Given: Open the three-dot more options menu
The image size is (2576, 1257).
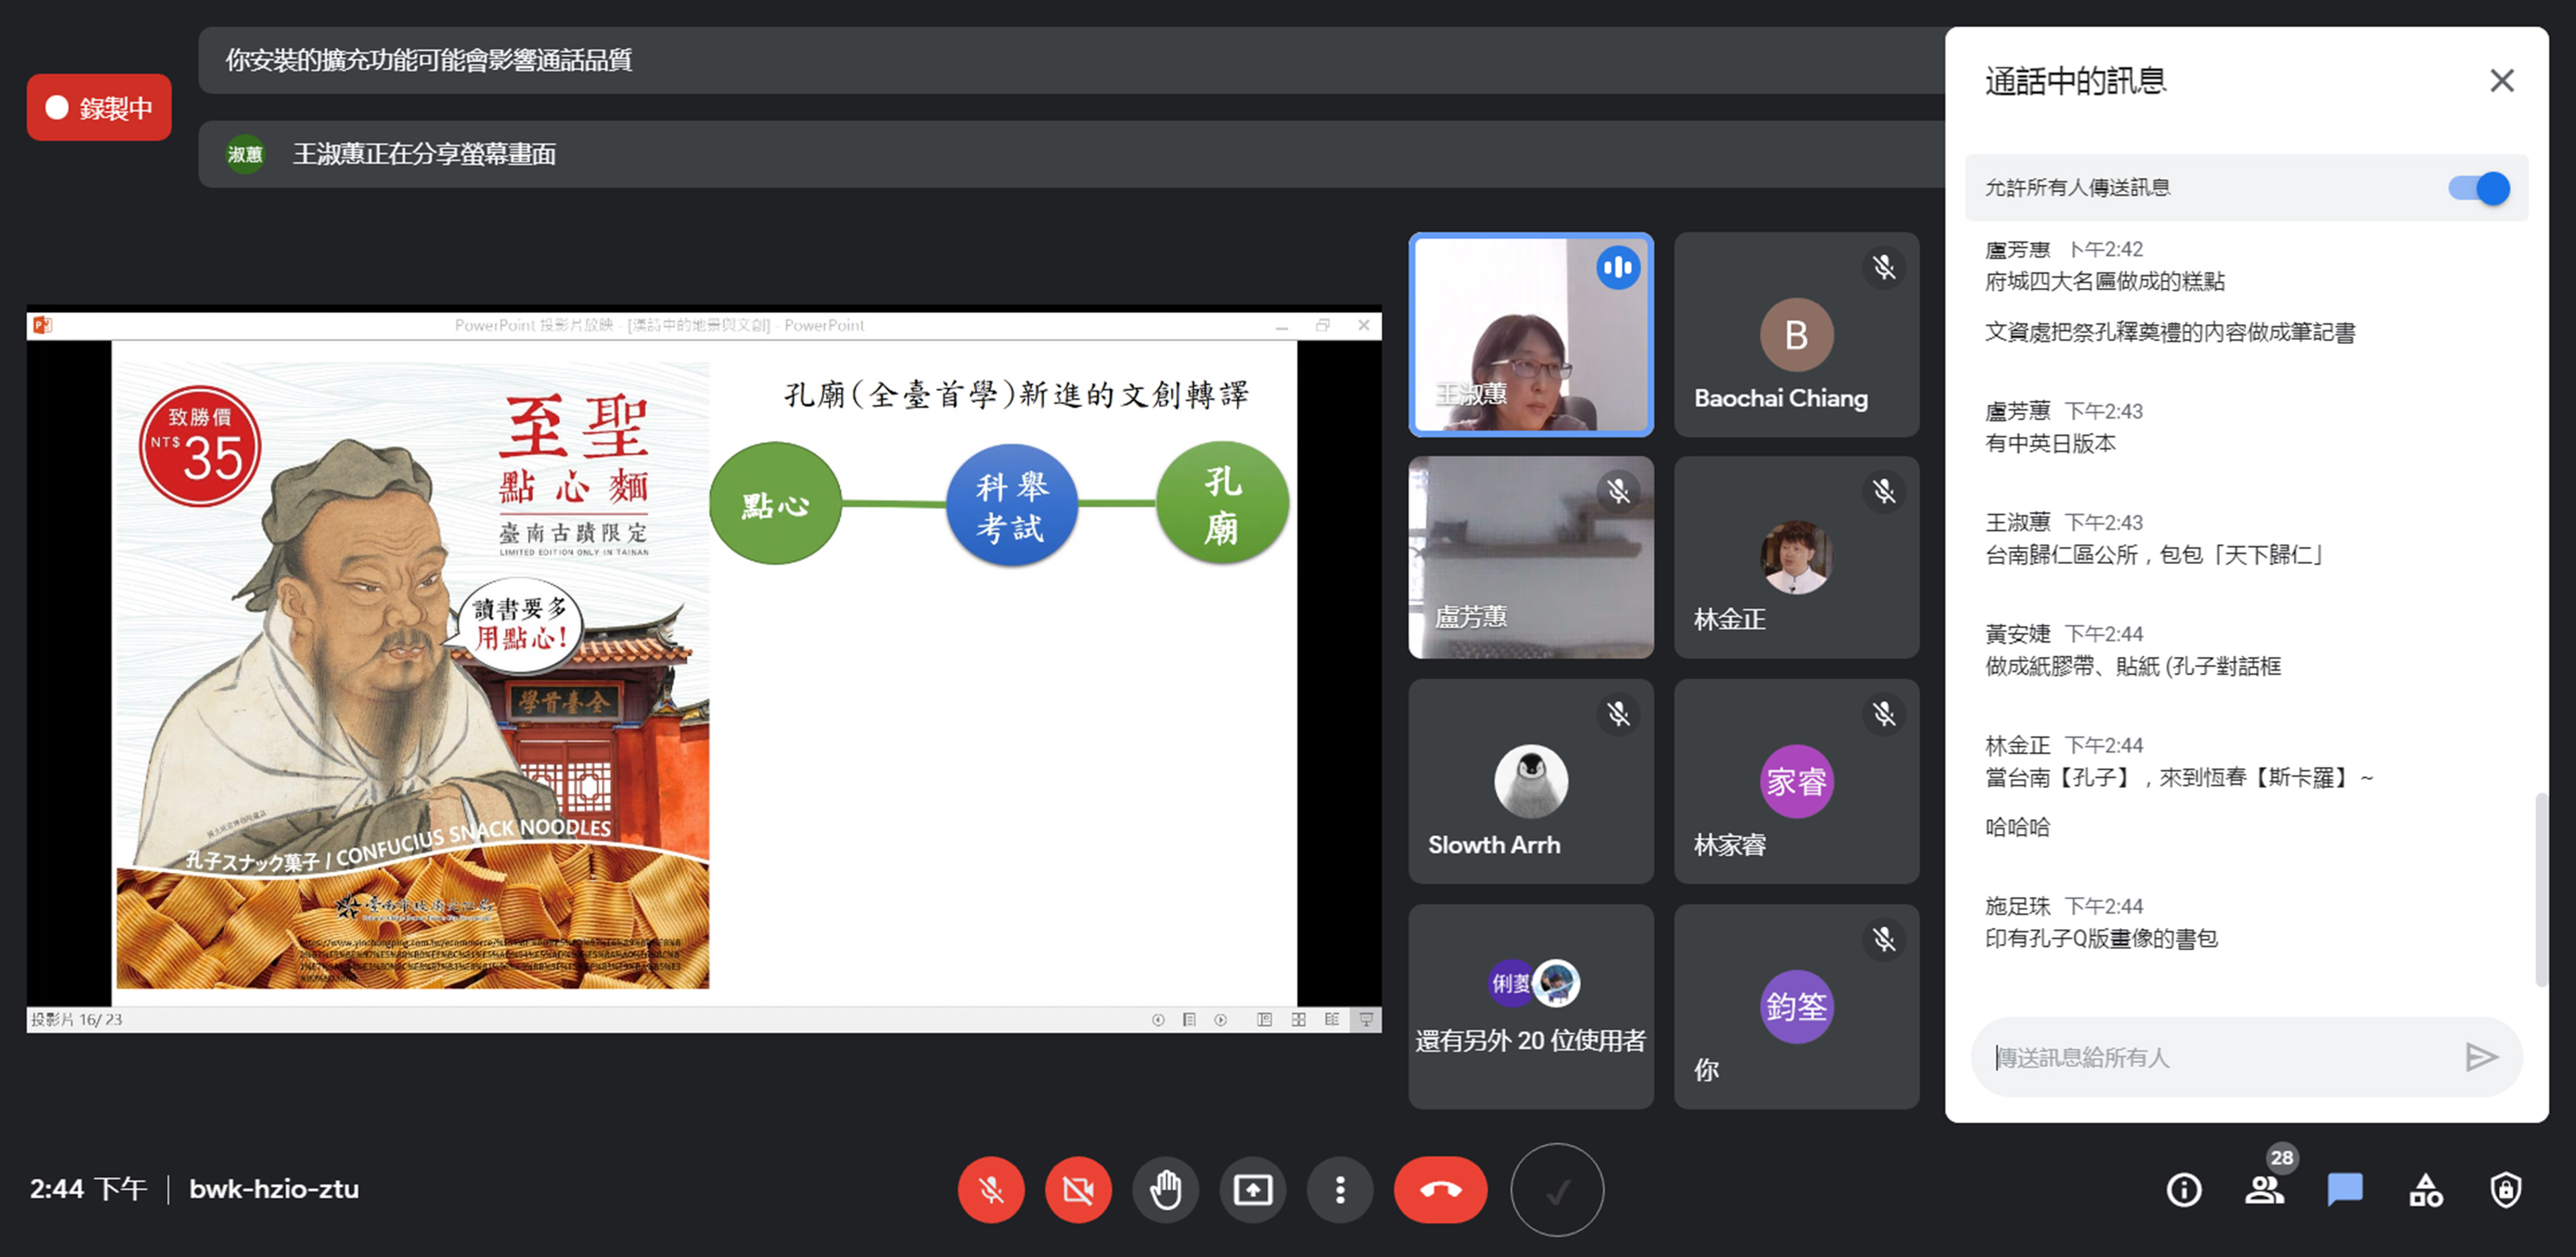Looking at the screenshot, I should coord(1339,1189).
